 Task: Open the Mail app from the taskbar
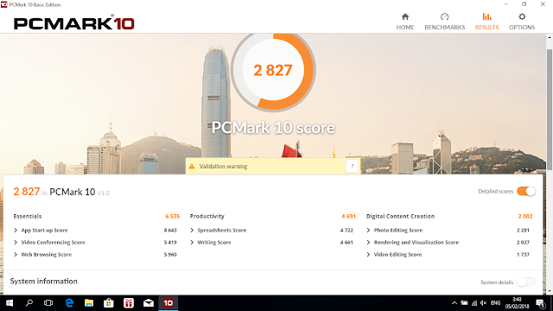[x=149, y=303]
